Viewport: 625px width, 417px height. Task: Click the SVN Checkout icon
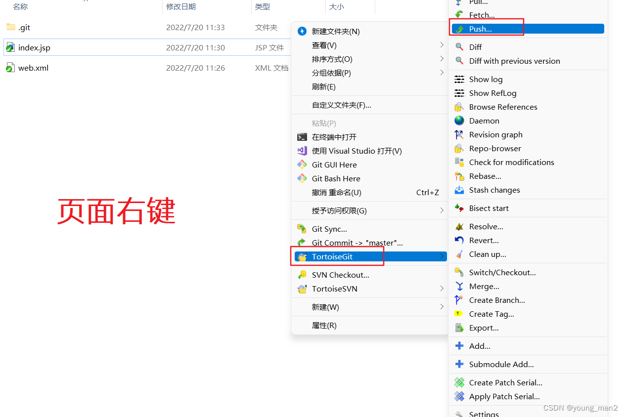(x=302, y=275)
